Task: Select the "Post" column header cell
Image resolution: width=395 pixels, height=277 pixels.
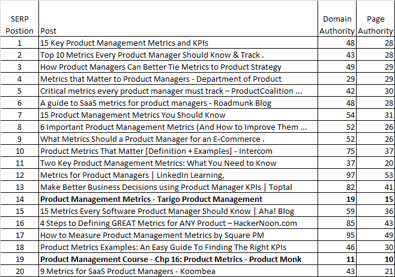Action: 48,30
